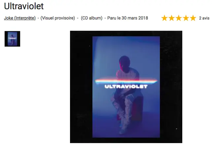Click the Paru le 30 mars 2018 date
Image resolution: width=212 pixels, height=154 pixels.
click(128, 18)
